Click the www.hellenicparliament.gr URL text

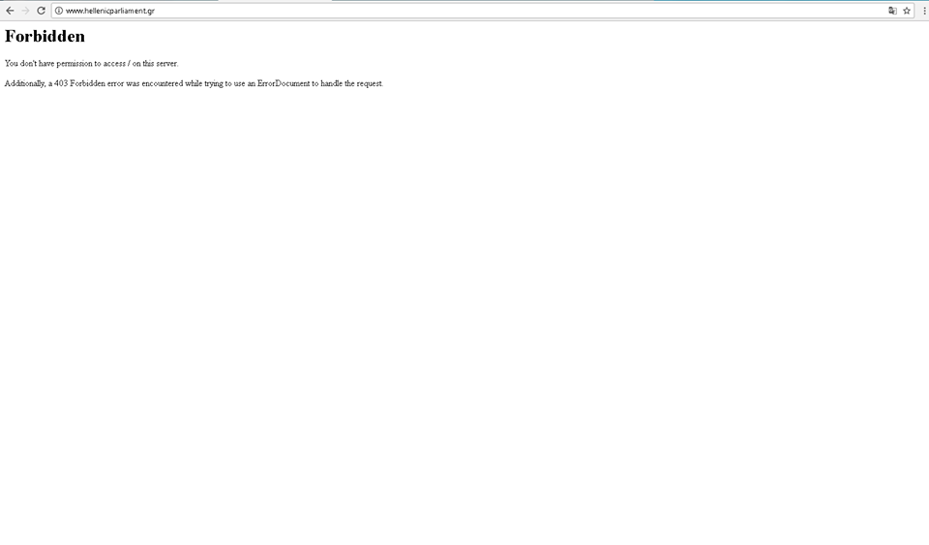pos(109,11)
